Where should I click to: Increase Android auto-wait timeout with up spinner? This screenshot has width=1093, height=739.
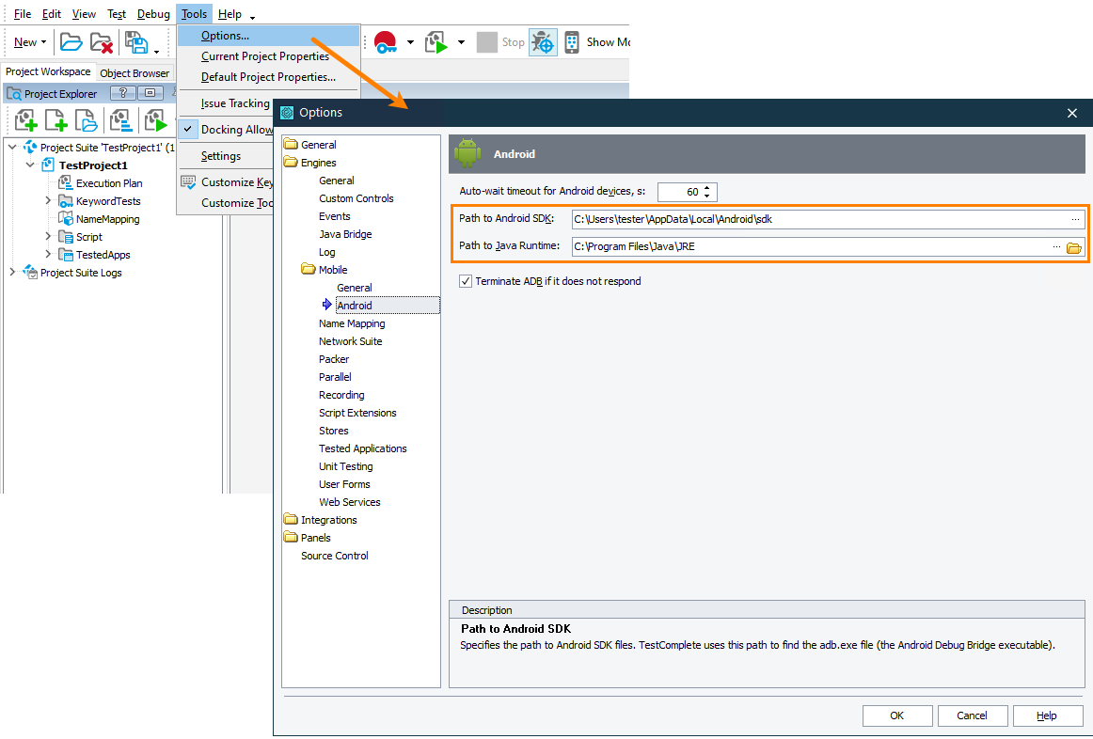706,187
